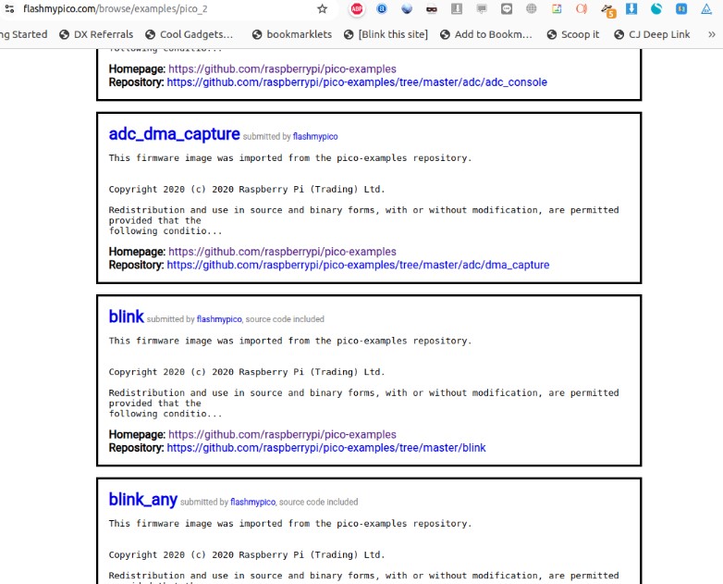Open the adc/dma_capture repository link
Screen dimensions: 723x584
(359, 265)
